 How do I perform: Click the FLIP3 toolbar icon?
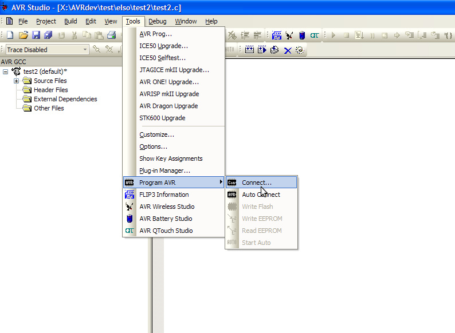pos(277,35)
